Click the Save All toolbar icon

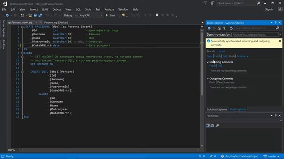coord(40,15)
